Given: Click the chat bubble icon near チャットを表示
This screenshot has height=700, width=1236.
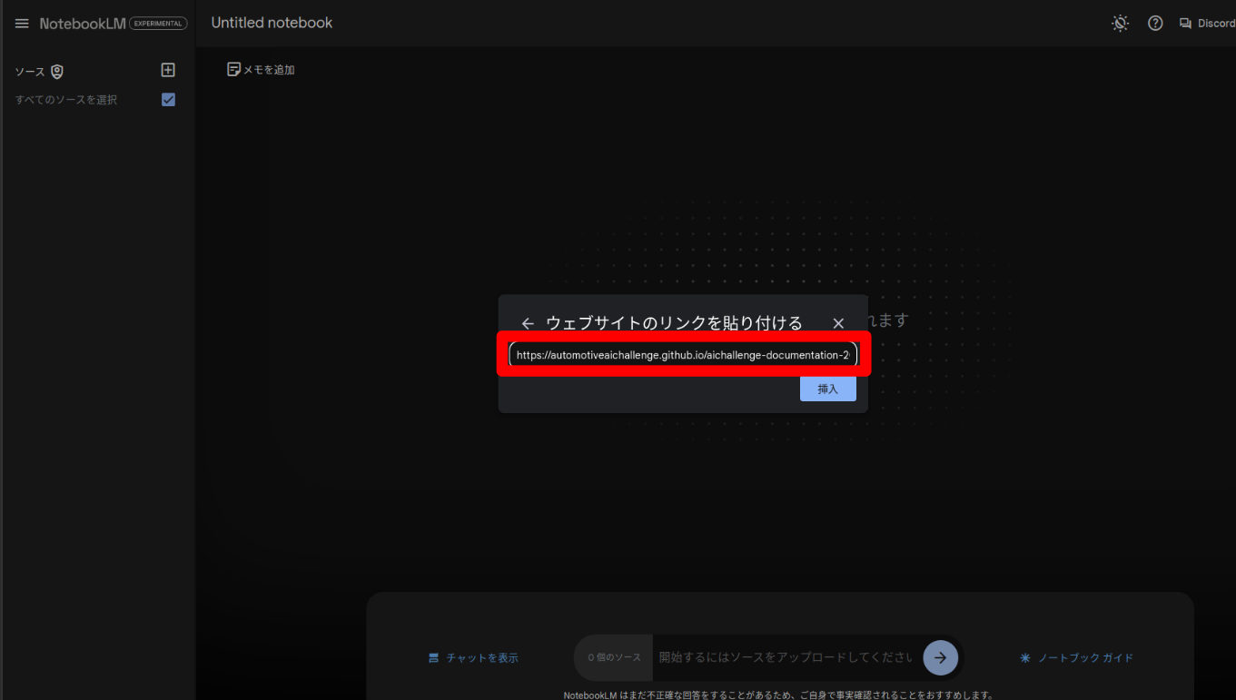Looking at the screenshot, I should pyautogui.click(x=434, y=657).
